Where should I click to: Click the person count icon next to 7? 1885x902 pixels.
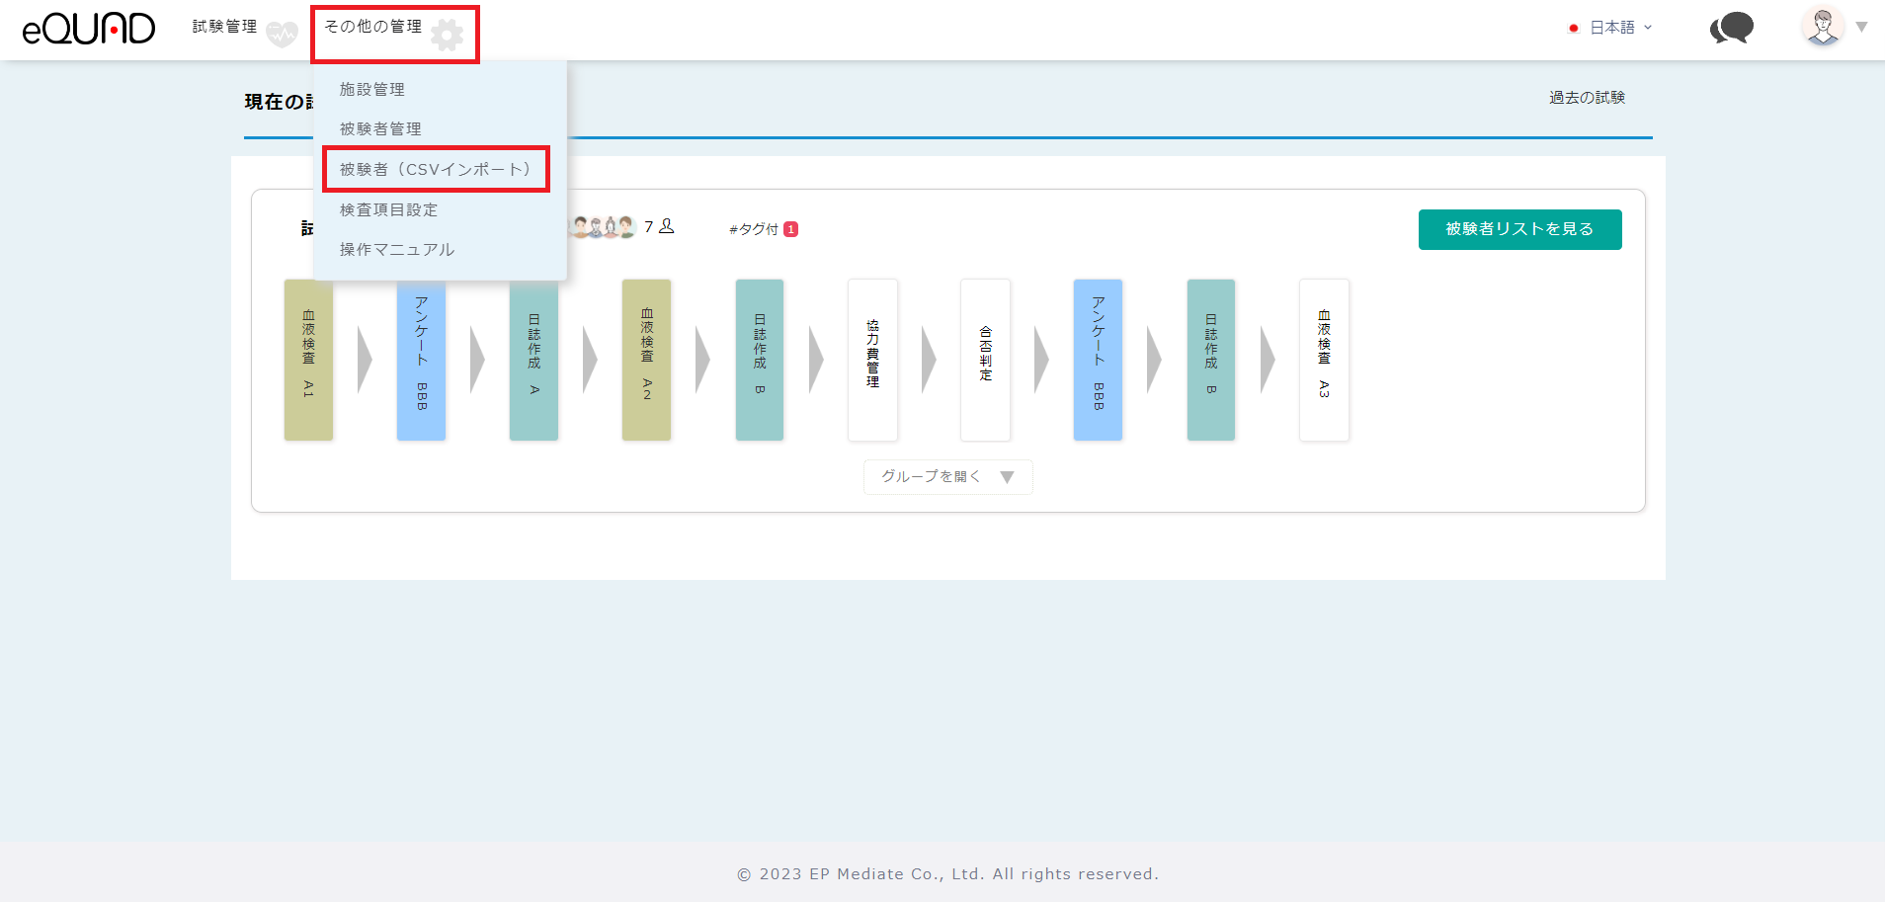pos(667,226)
